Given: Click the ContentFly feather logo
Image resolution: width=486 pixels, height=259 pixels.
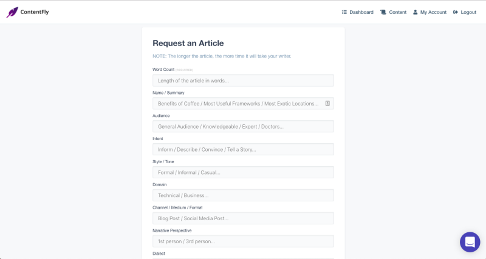Looking at the screenshot, I should [x=12, y=12].
